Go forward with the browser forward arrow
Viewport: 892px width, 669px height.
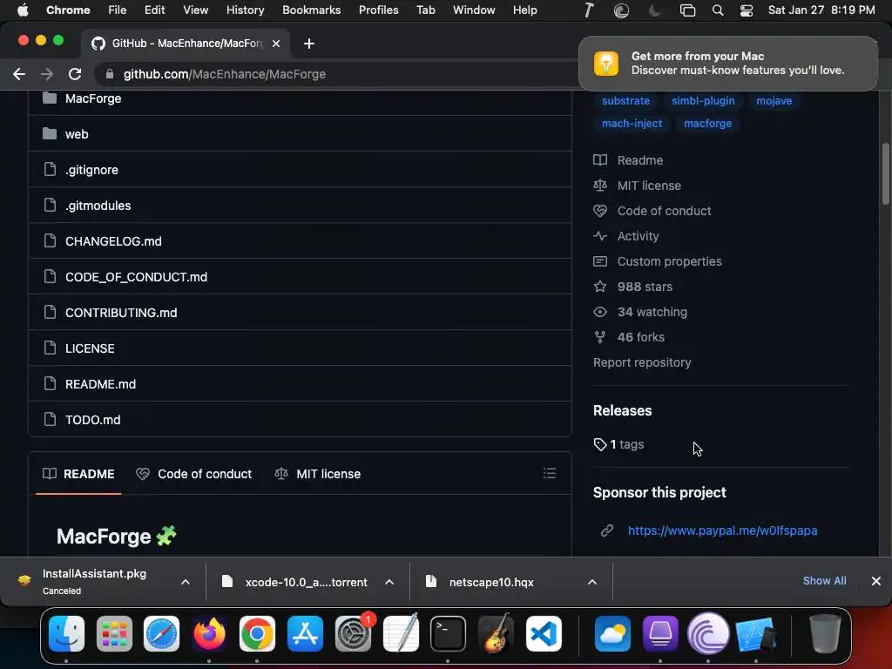pos(47,74)
